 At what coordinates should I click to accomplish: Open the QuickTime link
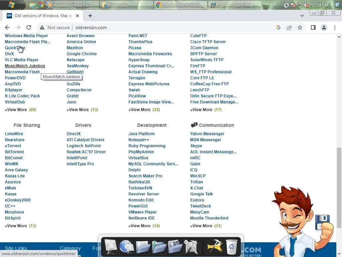click(15, 48)
